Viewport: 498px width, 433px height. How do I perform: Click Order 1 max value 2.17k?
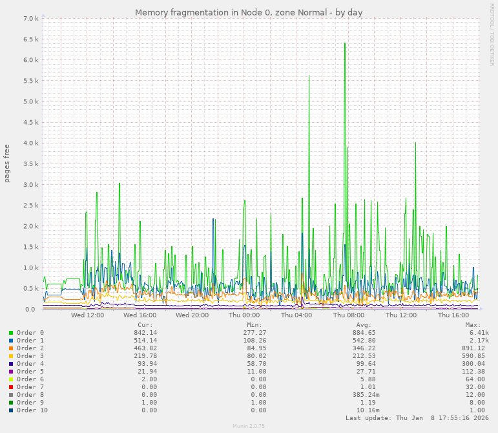coord(479,340)
